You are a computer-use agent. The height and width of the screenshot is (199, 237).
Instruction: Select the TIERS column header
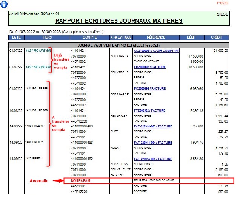point(48,37)
